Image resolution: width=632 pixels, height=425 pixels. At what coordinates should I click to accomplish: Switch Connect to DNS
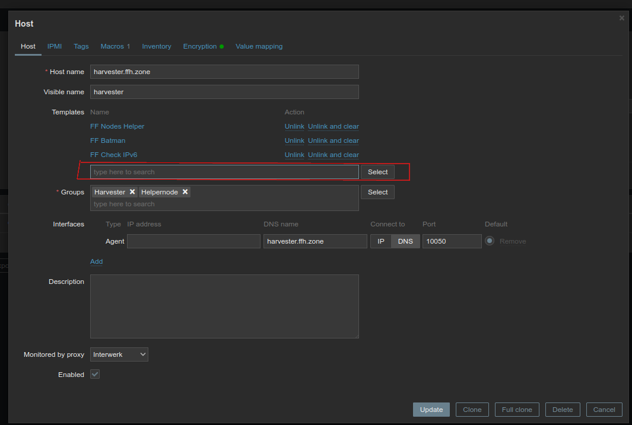[405, 241]
